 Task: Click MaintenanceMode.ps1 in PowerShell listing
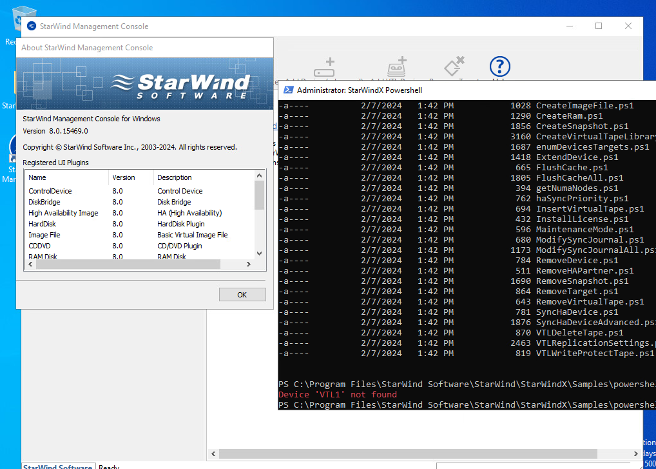pyautogui.click(x=585, y=230)
